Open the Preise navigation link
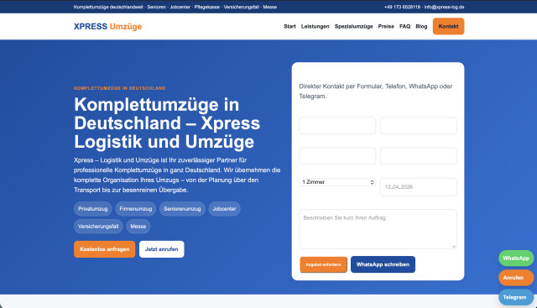Screen dimensions: 537x308 tap(386, 26)
